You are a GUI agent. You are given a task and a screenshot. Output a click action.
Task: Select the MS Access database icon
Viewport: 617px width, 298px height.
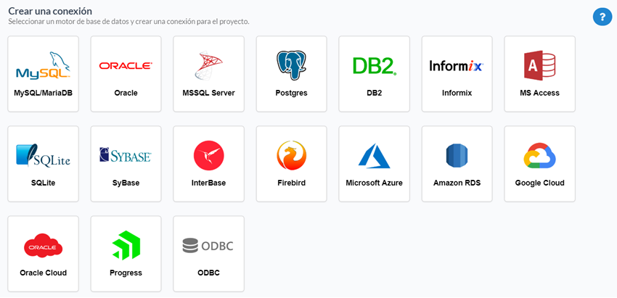pyautogui.click(x=539, y=65)
